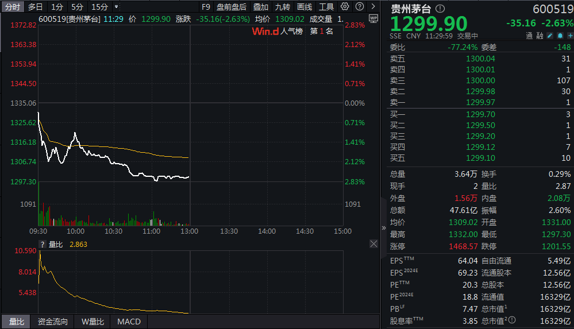The width and height of the screenshot is (574, 329).
Task: Select the 5分 period tab
Action: (77, 6)
